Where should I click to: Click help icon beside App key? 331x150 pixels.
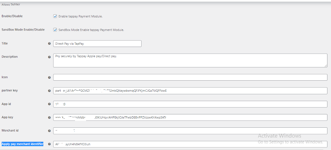click(49, 117)
